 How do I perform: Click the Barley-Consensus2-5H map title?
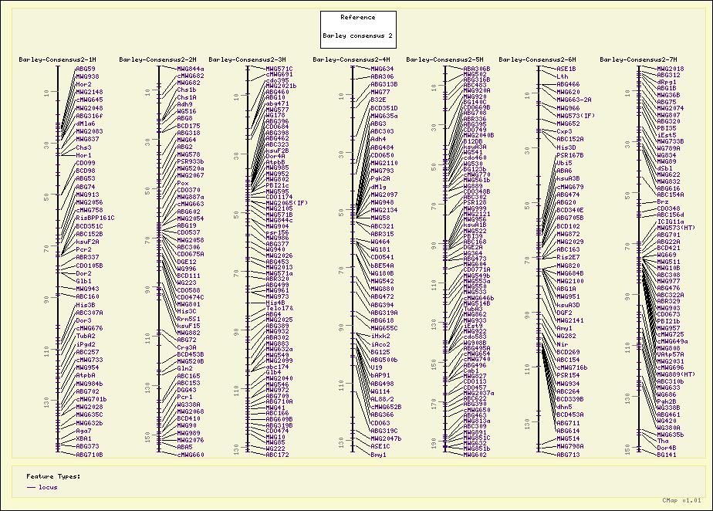tap(444, 59)
